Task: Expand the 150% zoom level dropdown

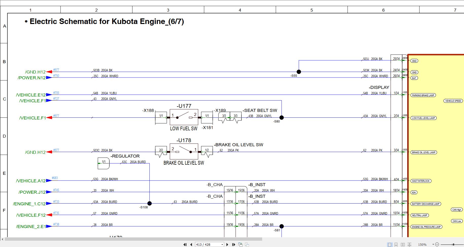Action: coord(433,244)
